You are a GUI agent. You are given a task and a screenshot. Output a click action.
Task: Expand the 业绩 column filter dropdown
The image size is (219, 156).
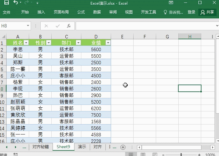(108, 43)
